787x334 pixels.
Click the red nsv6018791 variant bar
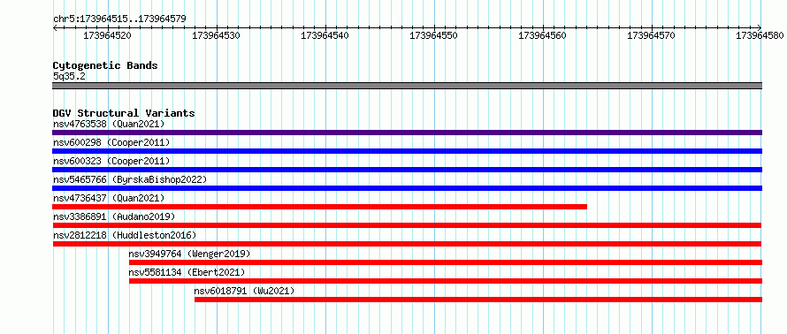478,300
